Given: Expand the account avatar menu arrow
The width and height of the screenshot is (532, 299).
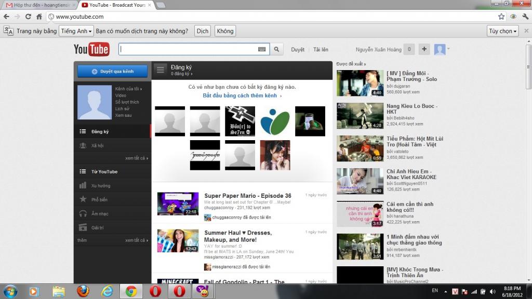Looking at the screenshot, I should 448,49.
